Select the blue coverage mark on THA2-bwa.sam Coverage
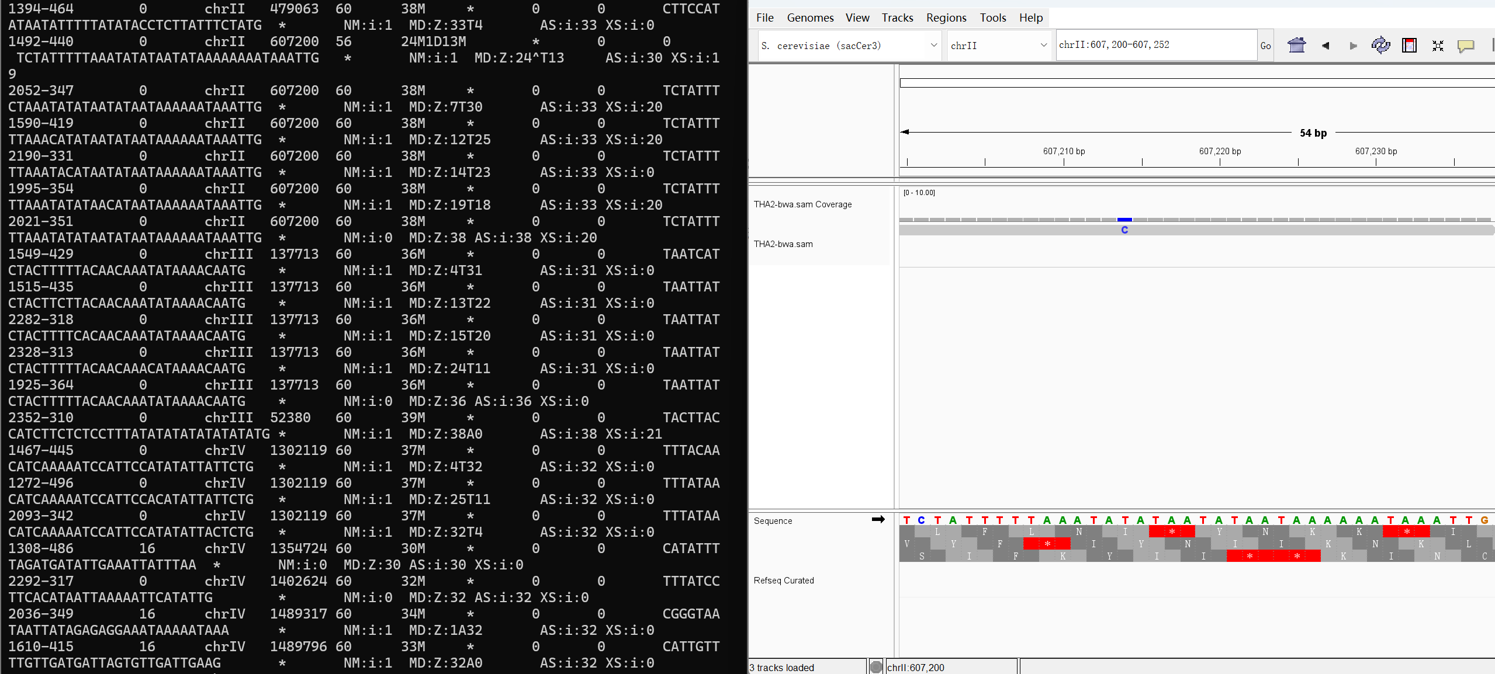Image resolution: width=1495 pixels, height=674 pixels. 1125,220
